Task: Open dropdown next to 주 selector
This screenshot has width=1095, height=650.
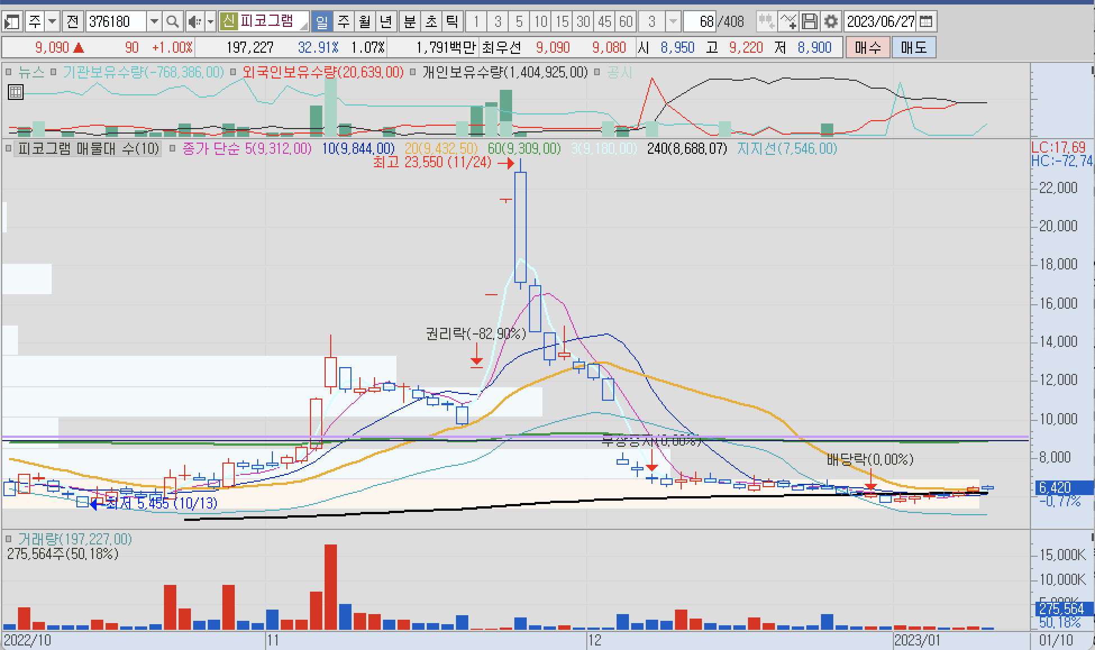Action: pyautogui.click(x=52, y=22)
